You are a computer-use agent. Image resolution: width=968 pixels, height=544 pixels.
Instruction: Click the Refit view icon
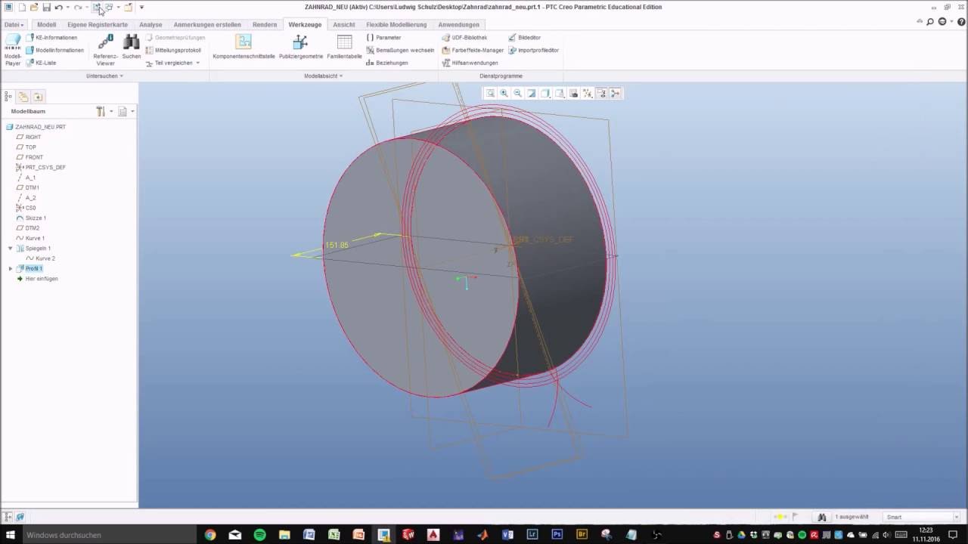pyautogui.click(x=490, y=93)
